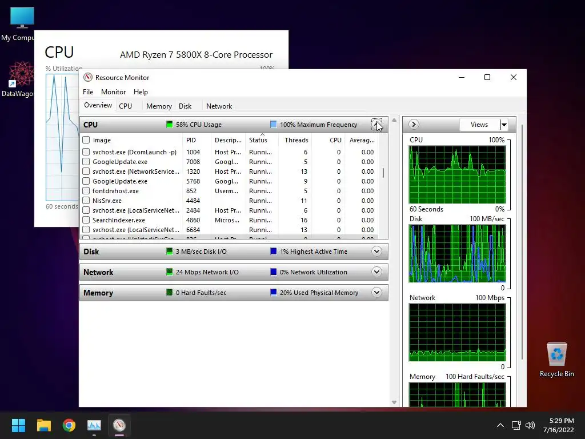
Task: Check the fontdrvhost.exe process
Action: (86, 191)
